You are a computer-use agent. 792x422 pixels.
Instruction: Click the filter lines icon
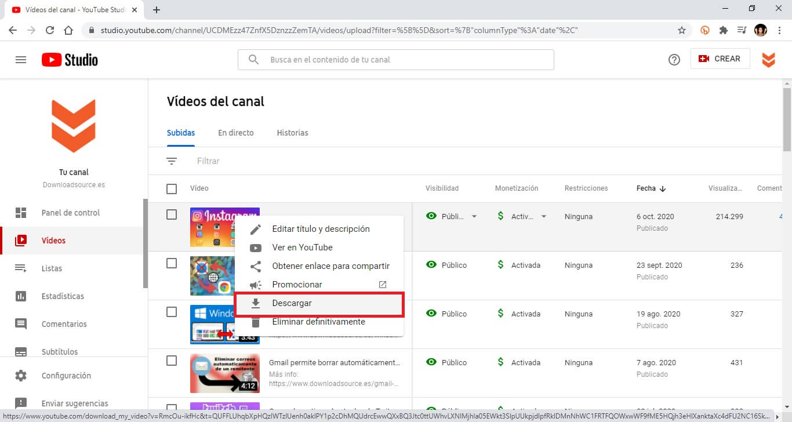[172, 161]
